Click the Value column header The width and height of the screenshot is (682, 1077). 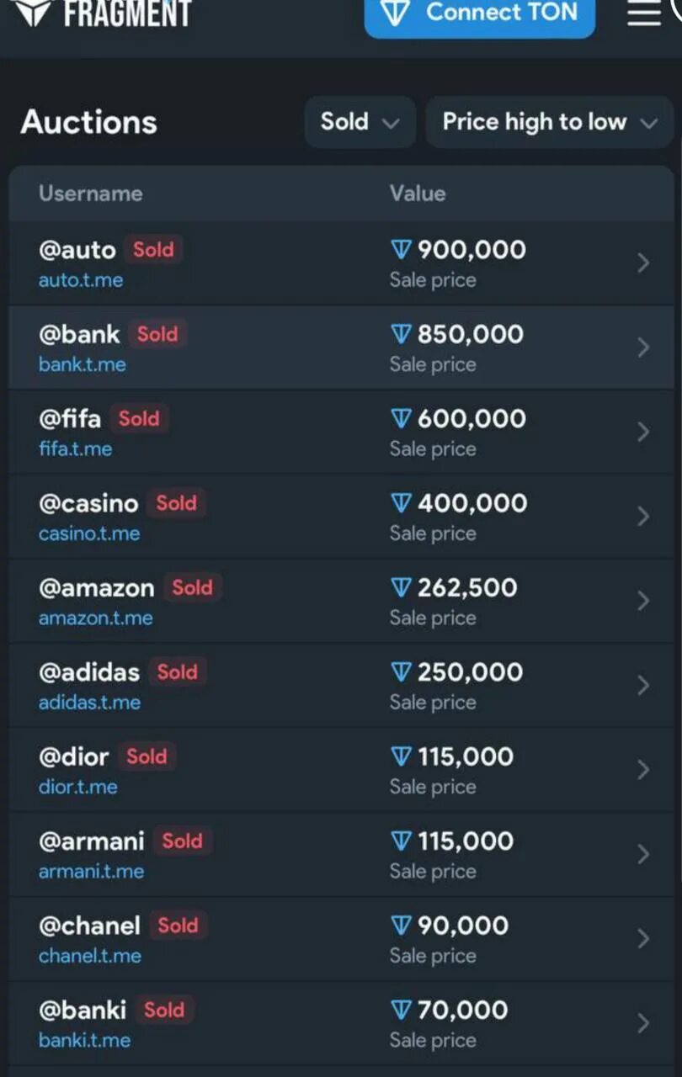[418, 194]
